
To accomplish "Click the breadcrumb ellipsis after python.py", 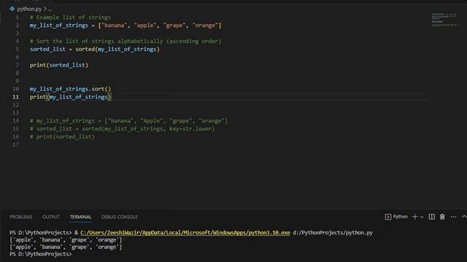I will click(50, 9).
